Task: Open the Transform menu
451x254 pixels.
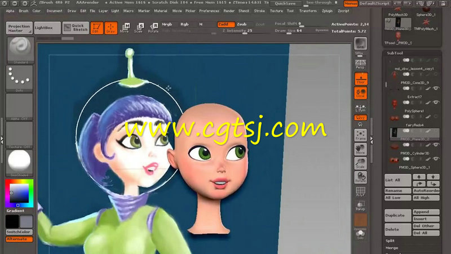Action: pyautogui.click(x=308, y=11)
